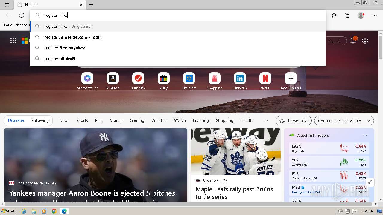
Task: Open the Learning category
Action: coord(201,120)
